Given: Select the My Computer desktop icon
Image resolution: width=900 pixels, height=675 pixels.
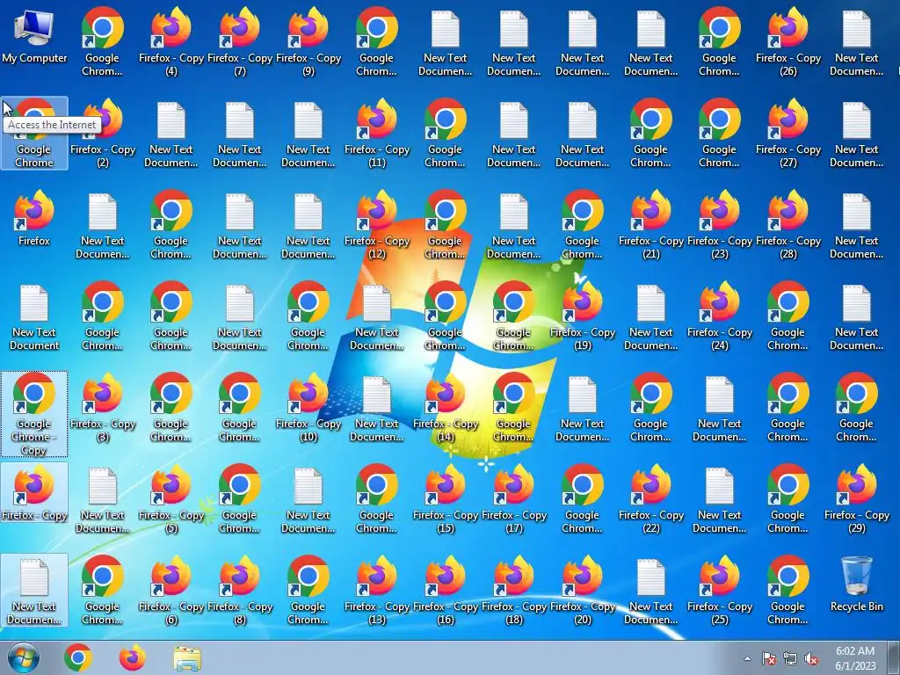Looking at the screenshot, I should 34,37.
